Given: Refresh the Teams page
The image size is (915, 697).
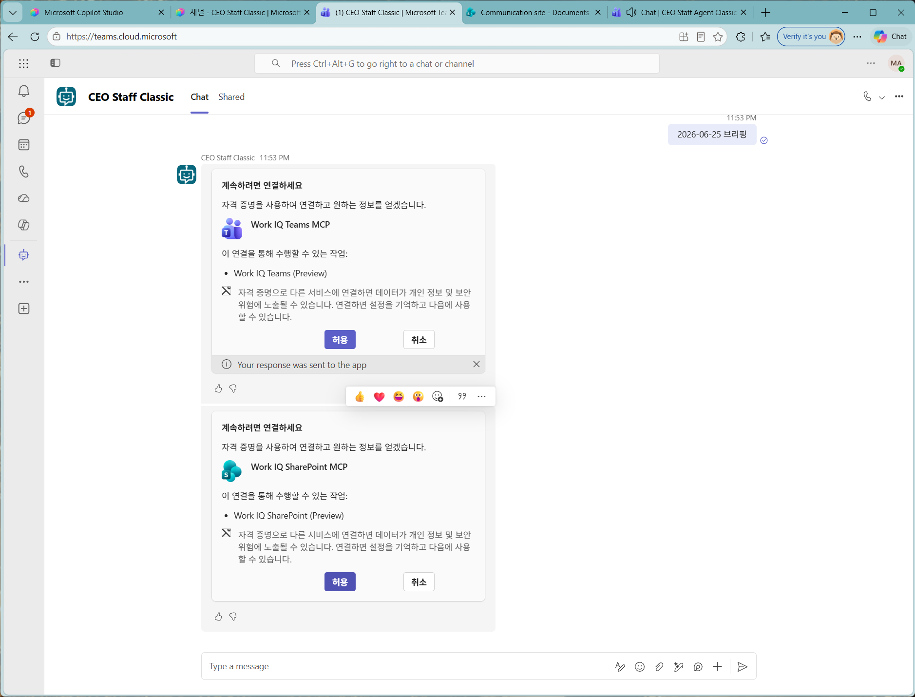Looking at the screenshot, I should pyautogui.click(x=35, y=37).
